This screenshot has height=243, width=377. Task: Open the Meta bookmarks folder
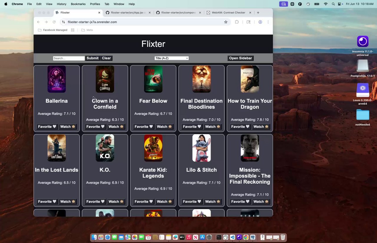click(x=87, y=30)
